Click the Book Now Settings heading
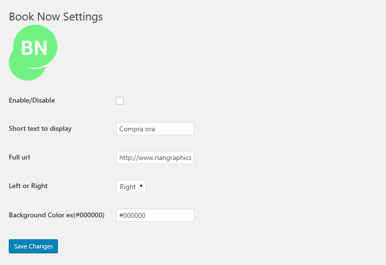 (55, 17)
